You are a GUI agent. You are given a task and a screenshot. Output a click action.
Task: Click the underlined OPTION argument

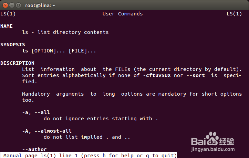click(44, 51)
